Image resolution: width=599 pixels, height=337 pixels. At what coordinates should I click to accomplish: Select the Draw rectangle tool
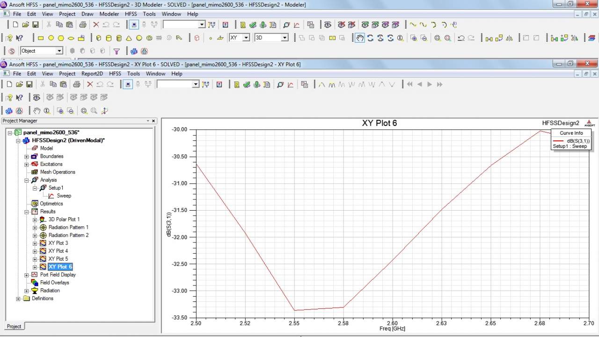tap(41, 38)
